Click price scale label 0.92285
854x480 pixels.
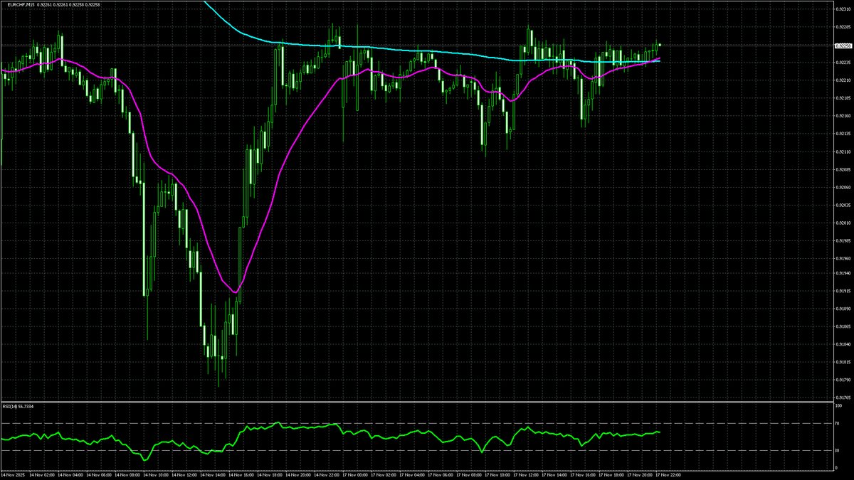point(843,27)
